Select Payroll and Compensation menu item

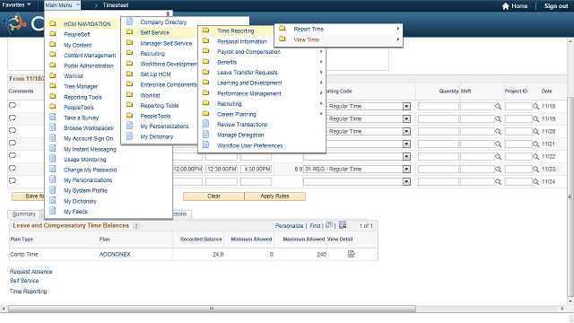248,52
